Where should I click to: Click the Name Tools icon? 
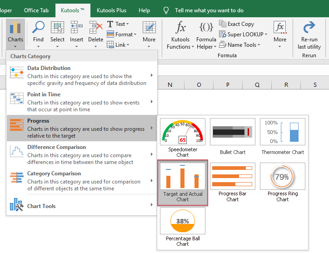tap(222, 45)
